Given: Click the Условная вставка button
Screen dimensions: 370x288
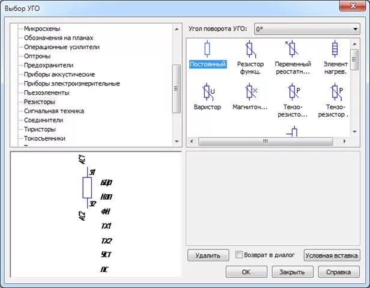Looking at the screenshot, I should pyautogui.click(x=332, y=255).
